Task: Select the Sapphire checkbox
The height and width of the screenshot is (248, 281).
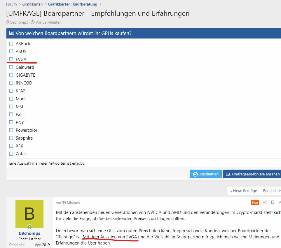Action: point(11,138)
